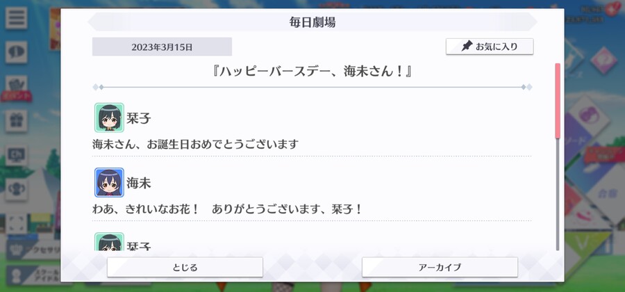The width and height of the screenshot is (625, 292).
Task: Open the hamburger menu icon
Action: point(17,18)
